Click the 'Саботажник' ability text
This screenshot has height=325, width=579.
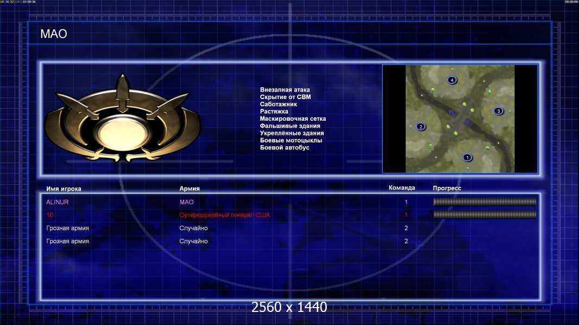click(x=278, y=104)
